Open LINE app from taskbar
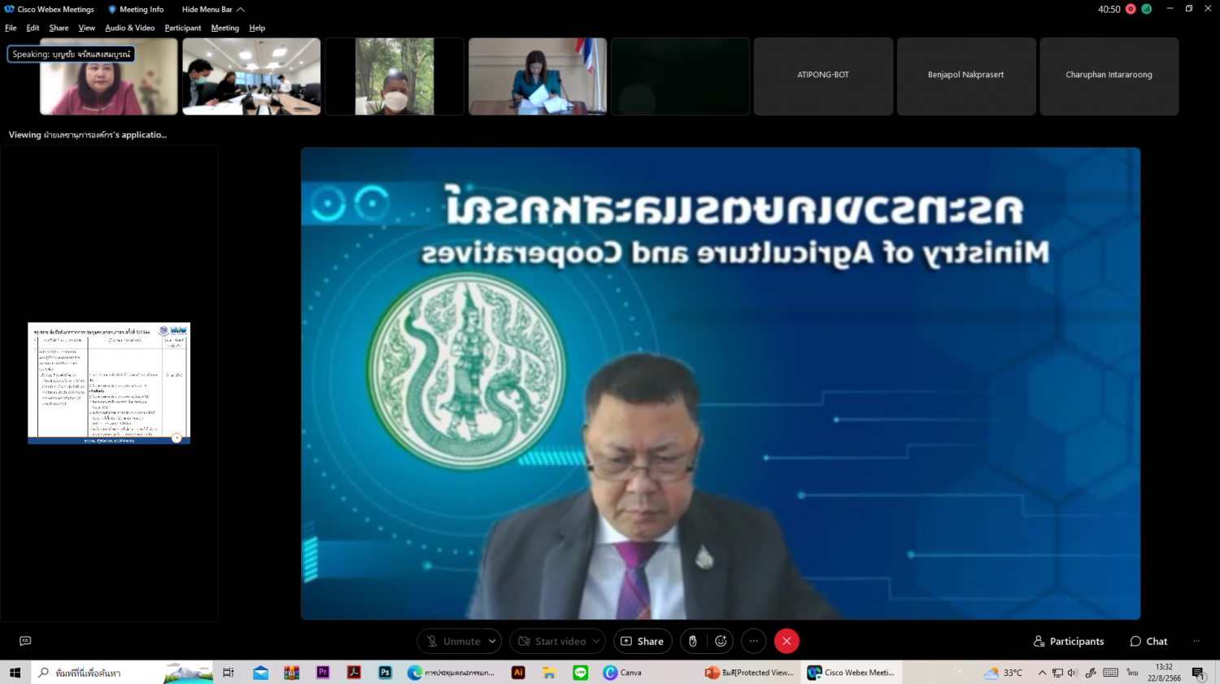This screenshot has width=1220, height=684. click(581, 673)
